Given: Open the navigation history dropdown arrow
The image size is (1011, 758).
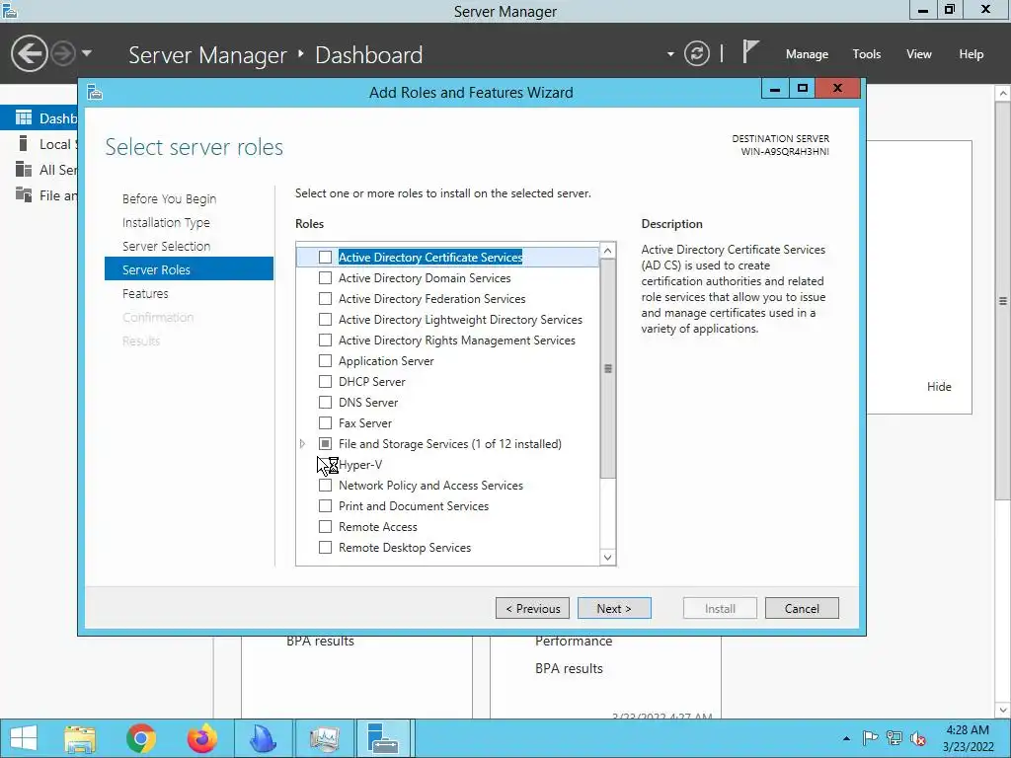Looking at the screenshot, I should [x=87, y=53].
